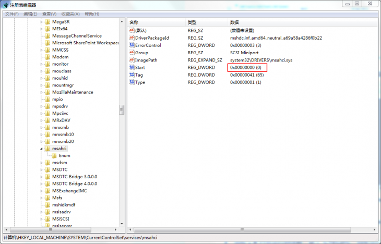Screen dimensions: 381x244
Task: Click the Enum subfolder icon
Action: [54, 155]
